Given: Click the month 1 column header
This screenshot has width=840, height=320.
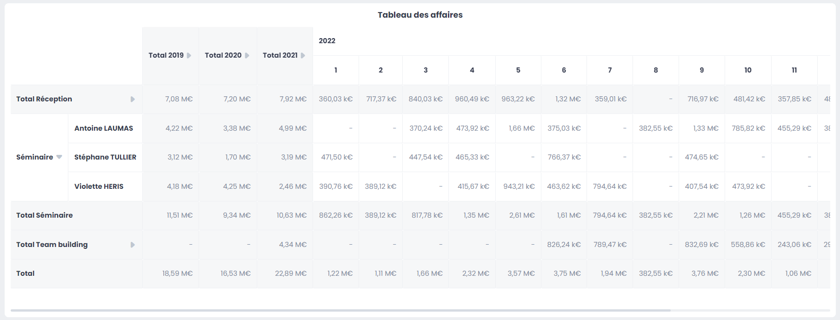Looking at the screenshot, I should (x=335, y=70).
